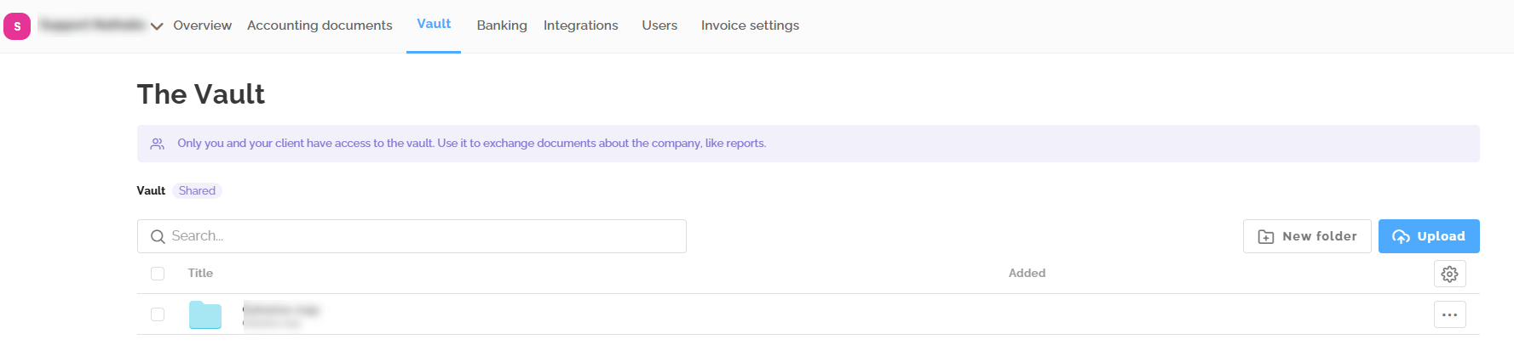Check the folder row checkbox
The width and height of the screenshot is (1514, 362).
(158, 314)
